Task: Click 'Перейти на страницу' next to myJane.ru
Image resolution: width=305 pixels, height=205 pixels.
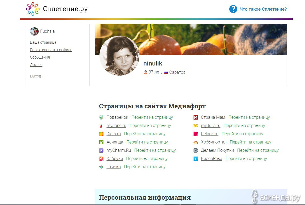Action: pyautogui.click(x=150, y=126)
